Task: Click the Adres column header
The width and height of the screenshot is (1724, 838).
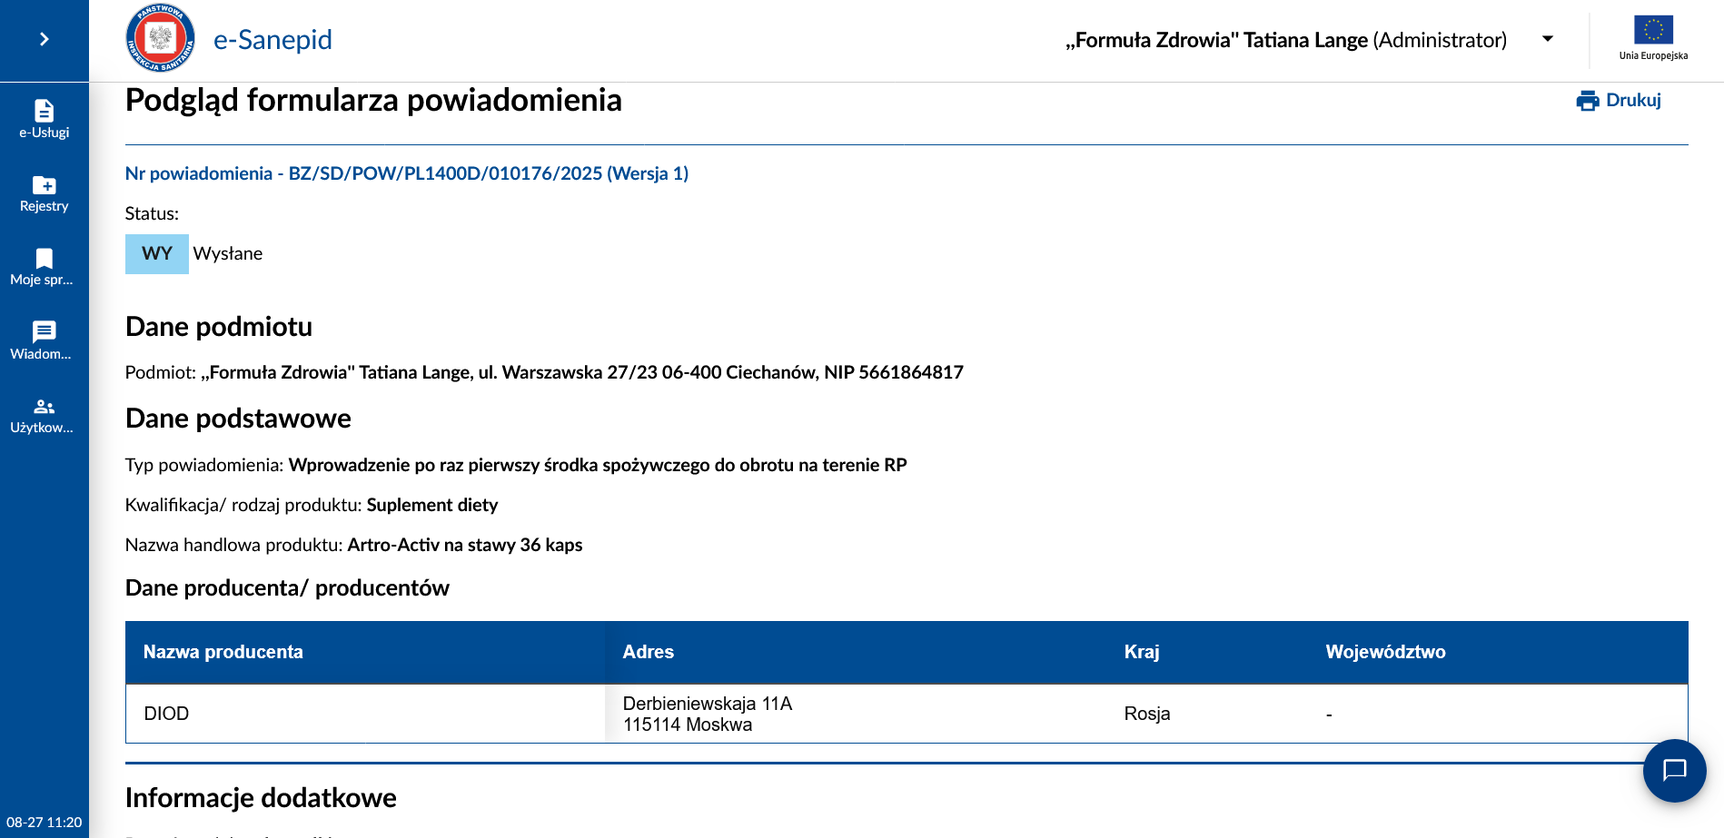Action: point(648,652)
